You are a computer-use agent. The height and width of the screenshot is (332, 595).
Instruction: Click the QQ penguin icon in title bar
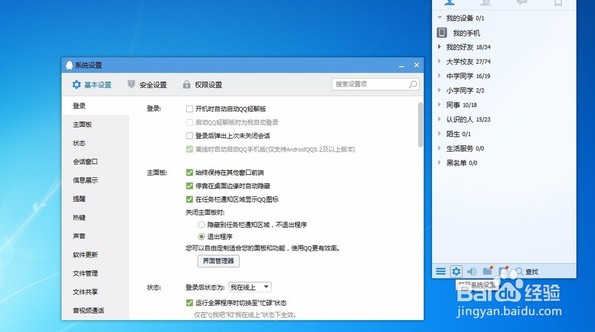(69, 65)
